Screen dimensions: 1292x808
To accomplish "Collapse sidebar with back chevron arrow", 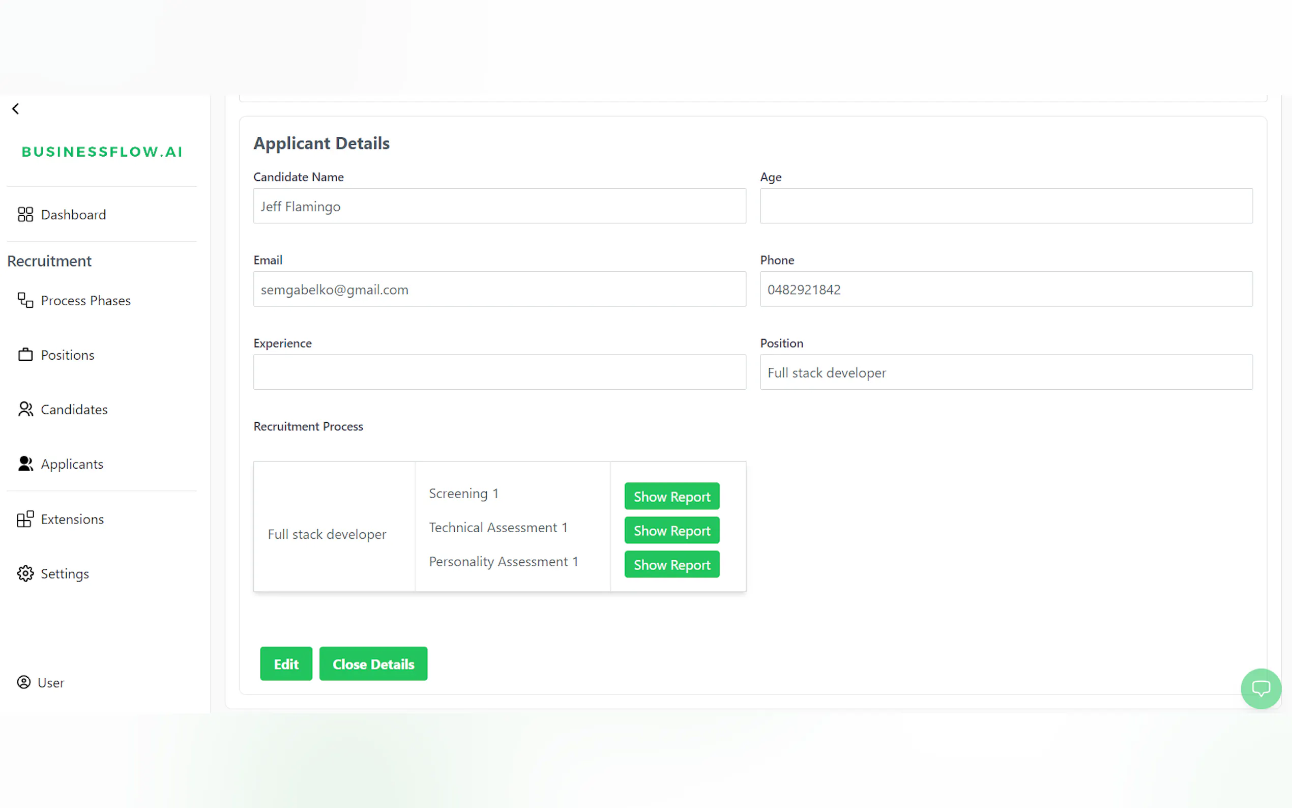I will (15, 109).
